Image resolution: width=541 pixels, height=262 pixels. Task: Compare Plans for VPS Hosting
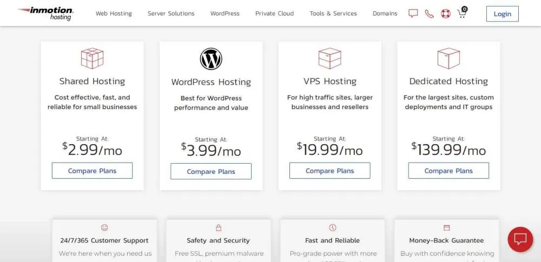[x=329, y=171]
